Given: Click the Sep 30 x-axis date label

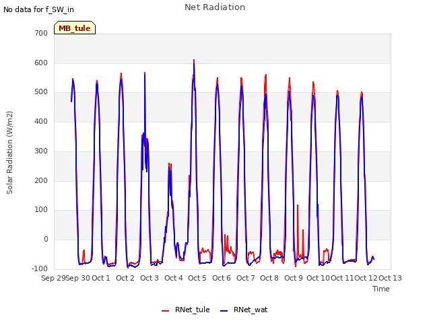Looking at the screenshot, I should pos(78,278).
